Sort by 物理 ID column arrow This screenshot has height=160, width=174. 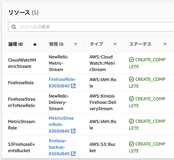click(x=76, y=44)
